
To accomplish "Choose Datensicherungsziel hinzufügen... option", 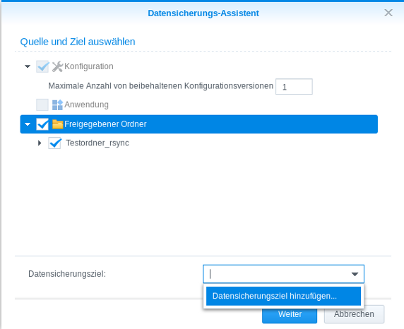I will (x=283, y=296).
